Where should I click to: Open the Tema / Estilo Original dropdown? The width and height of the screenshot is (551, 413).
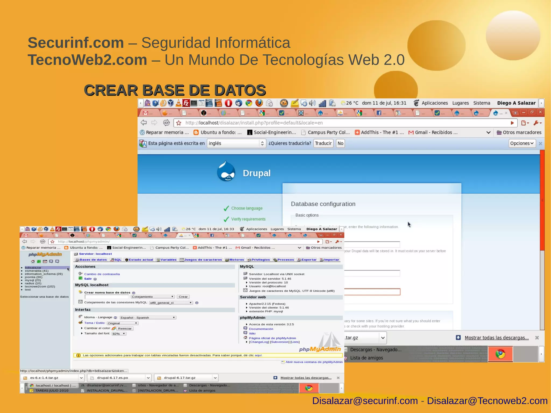click(x=122, y=323)
